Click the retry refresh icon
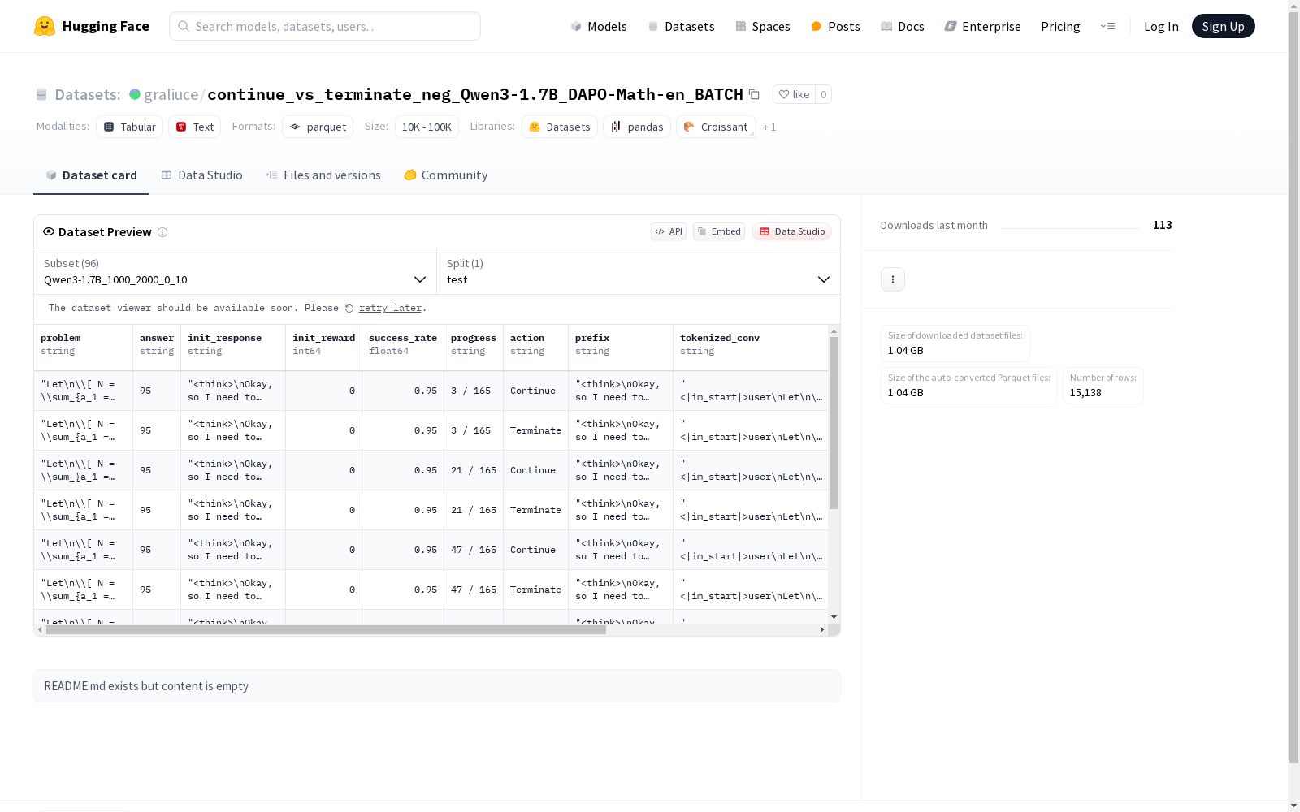The height and width of the screenshot is (812, 1300). coord(349,309)
